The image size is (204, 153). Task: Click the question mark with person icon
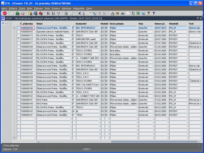coord(148,13)
